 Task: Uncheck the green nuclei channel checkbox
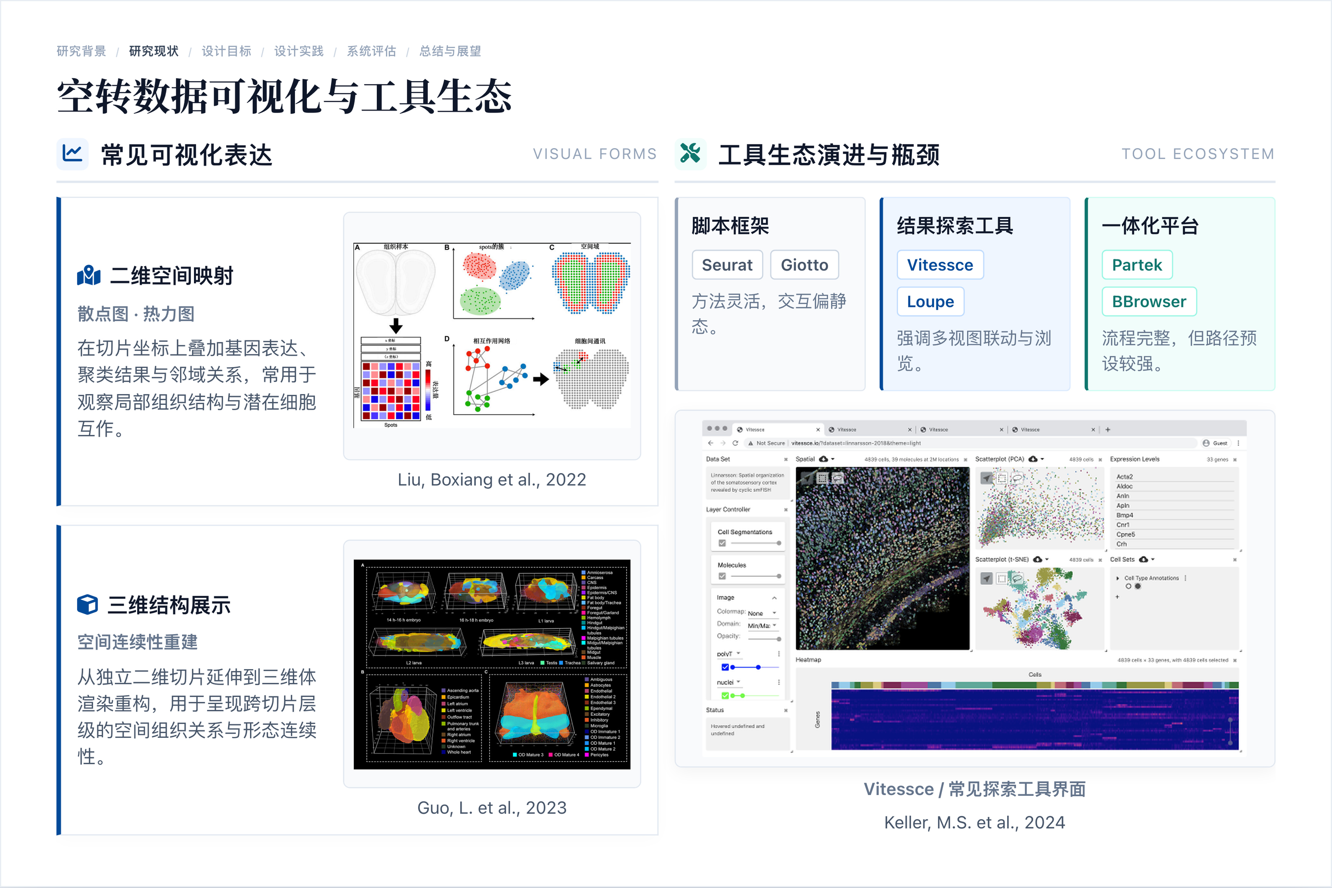(x=725, y=696)
